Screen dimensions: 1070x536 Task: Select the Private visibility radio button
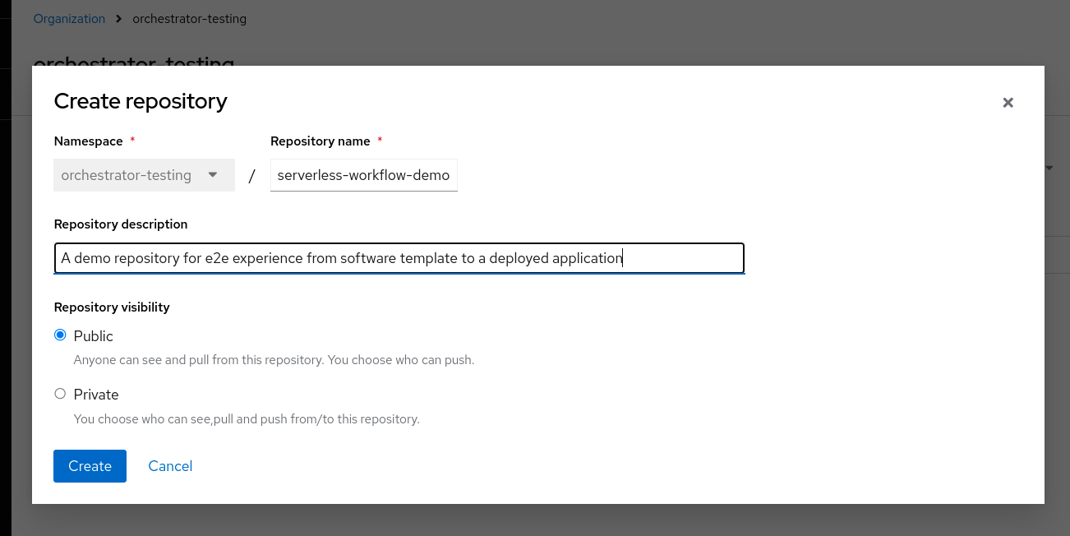point(60,394)
